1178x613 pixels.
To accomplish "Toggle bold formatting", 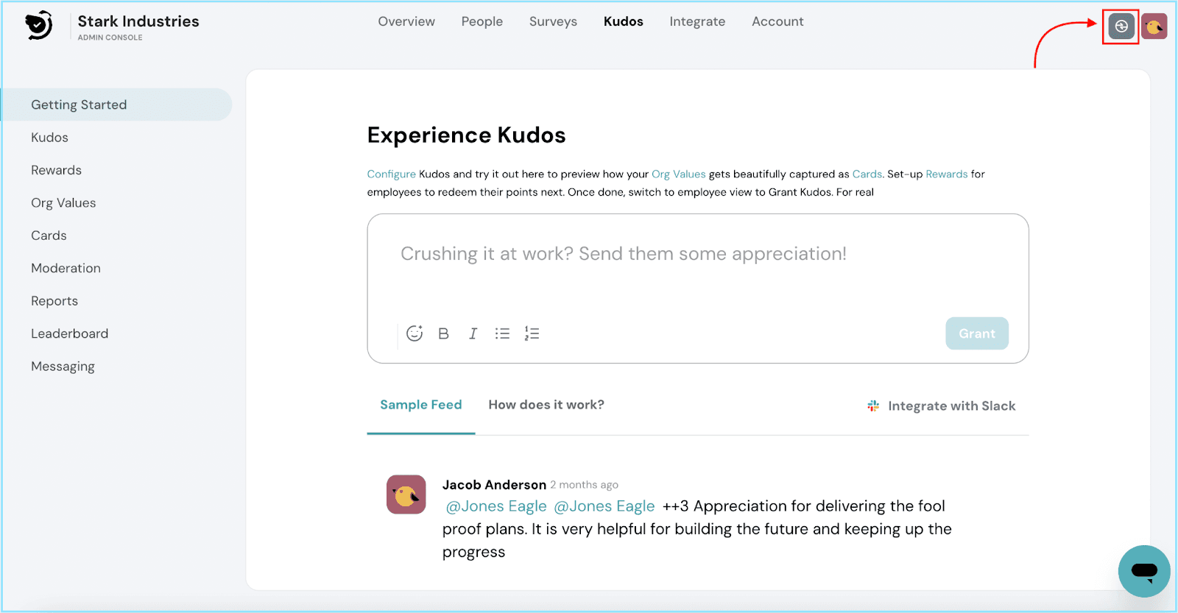I will pyautogui.click(x=443, y=333).
